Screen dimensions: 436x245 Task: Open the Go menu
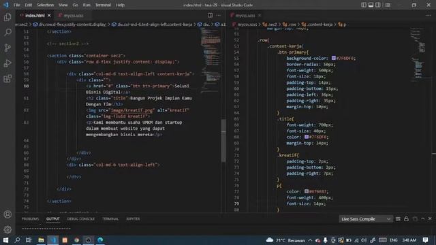tap(75, 5)
